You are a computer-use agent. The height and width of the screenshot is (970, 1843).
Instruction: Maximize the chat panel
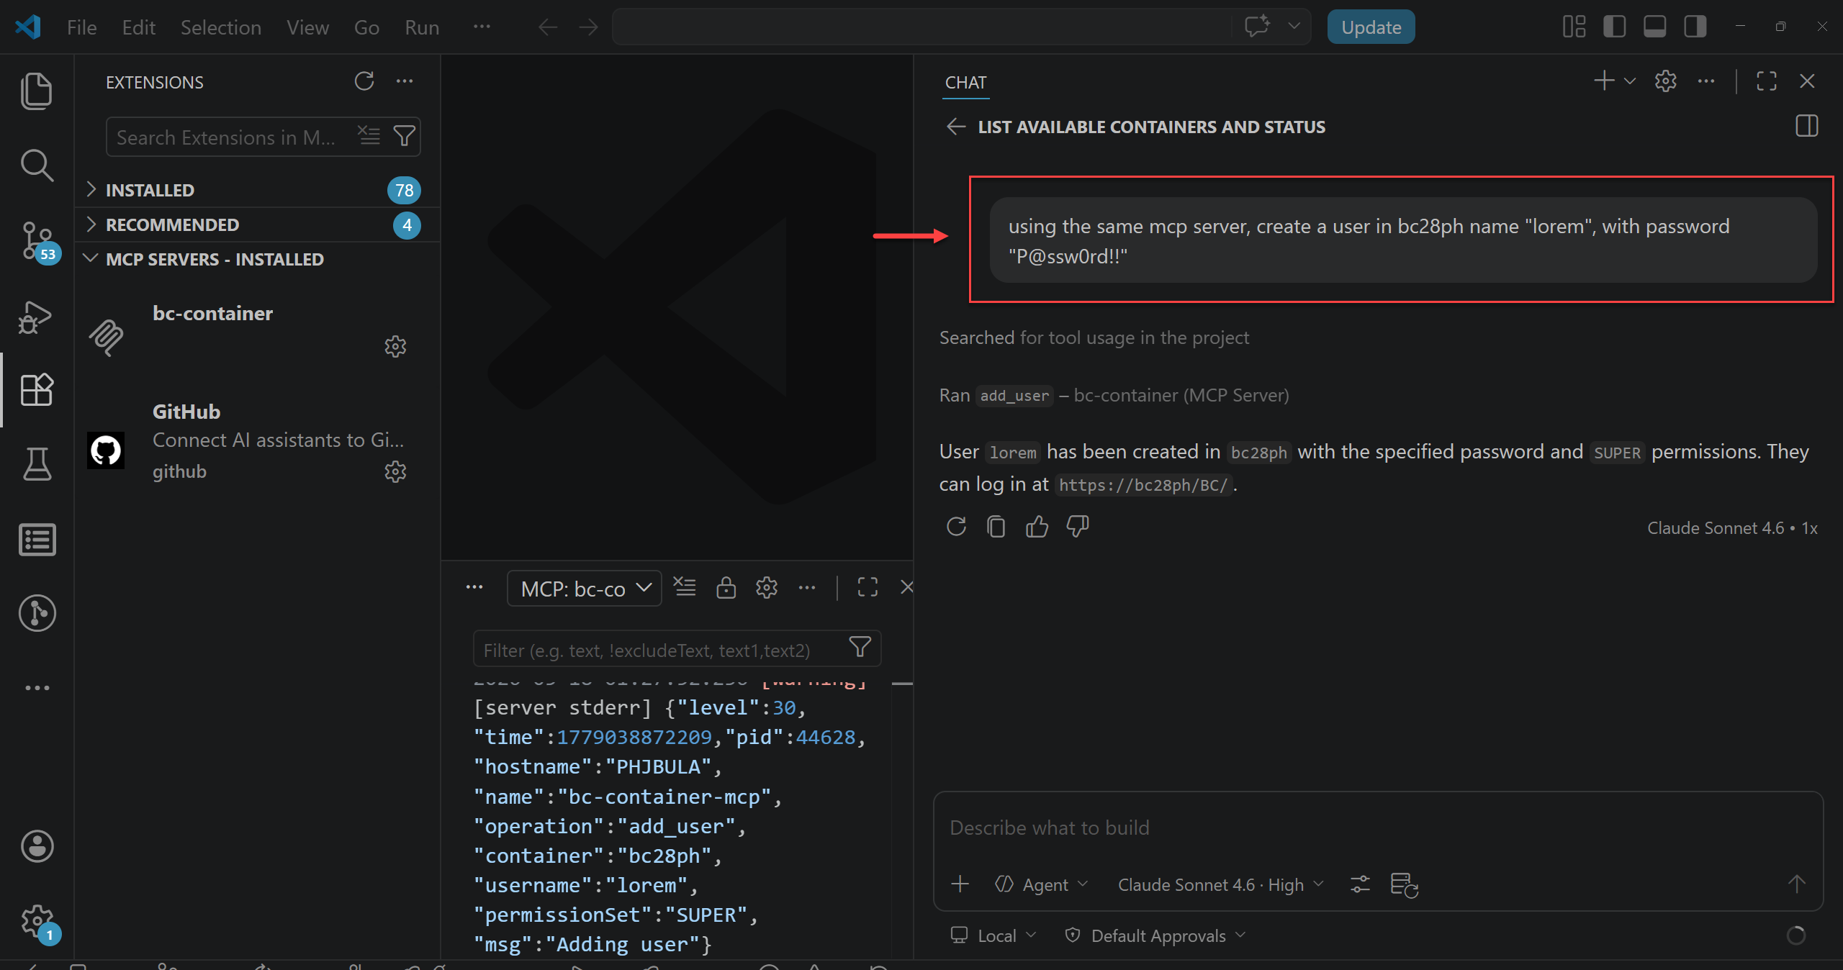[1767, 81]
